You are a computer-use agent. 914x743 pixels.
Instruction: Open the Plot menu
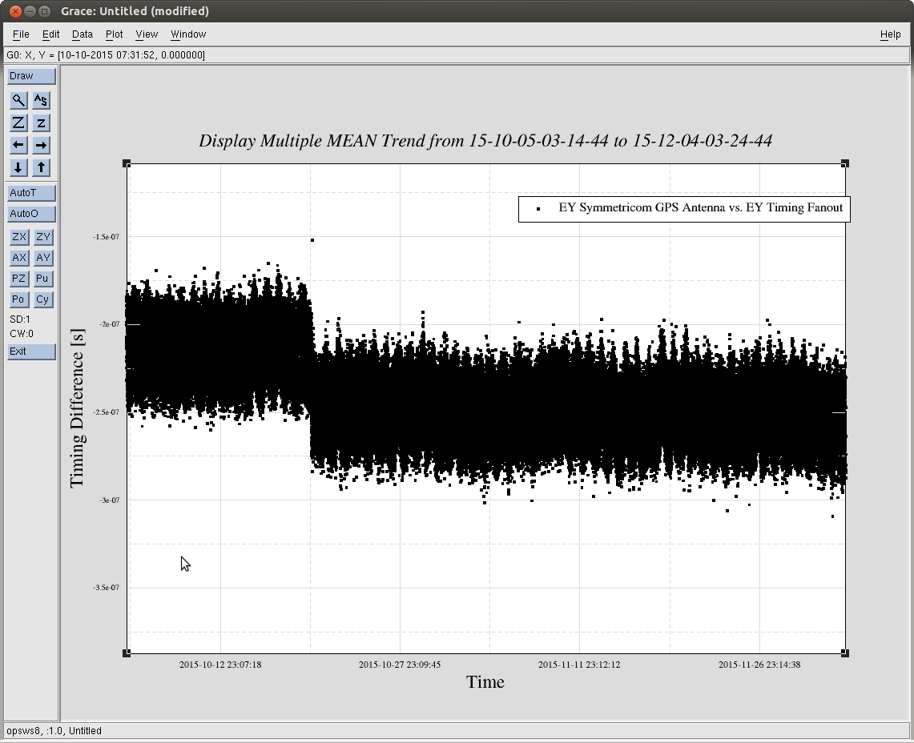pyautogui.click(x=115, y=34)
